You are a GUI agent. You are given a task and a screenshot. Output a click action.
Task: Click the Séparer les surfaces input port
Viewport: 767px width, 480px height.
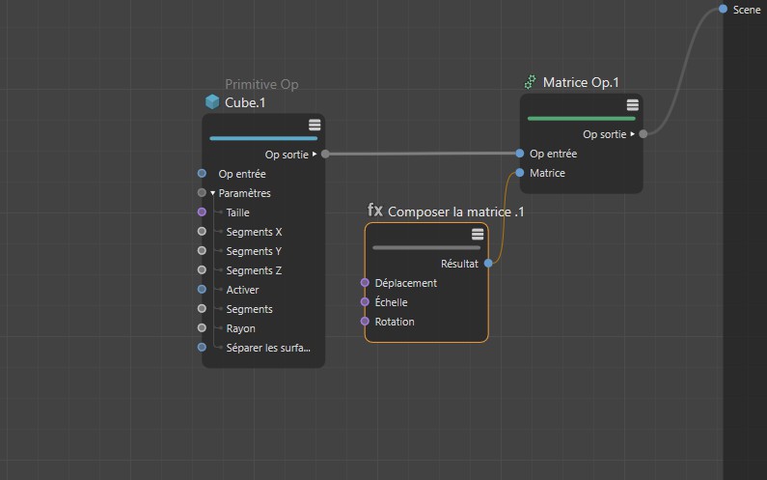[202, 348]
